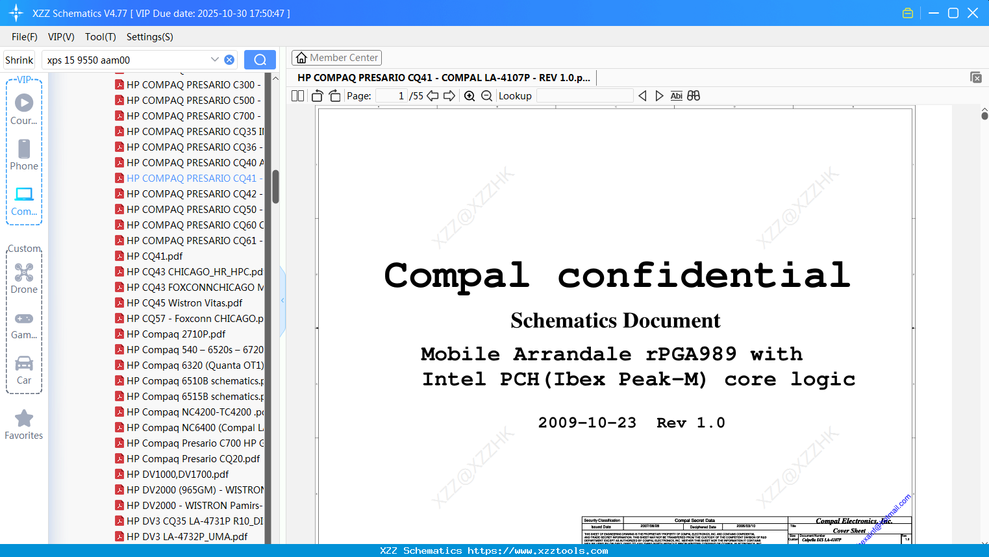Viewport: 989px width, 557px height.
Task: Open HP COMPAQ PRESARIO CQ42 file
Action: tap(188, 193)
